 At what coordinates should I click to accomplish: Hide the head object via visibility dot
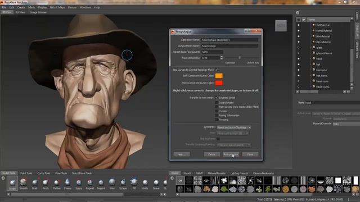299,58
